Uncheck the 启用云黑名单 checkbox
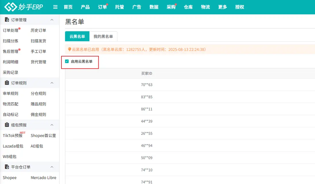 click(x=67, y=61)
